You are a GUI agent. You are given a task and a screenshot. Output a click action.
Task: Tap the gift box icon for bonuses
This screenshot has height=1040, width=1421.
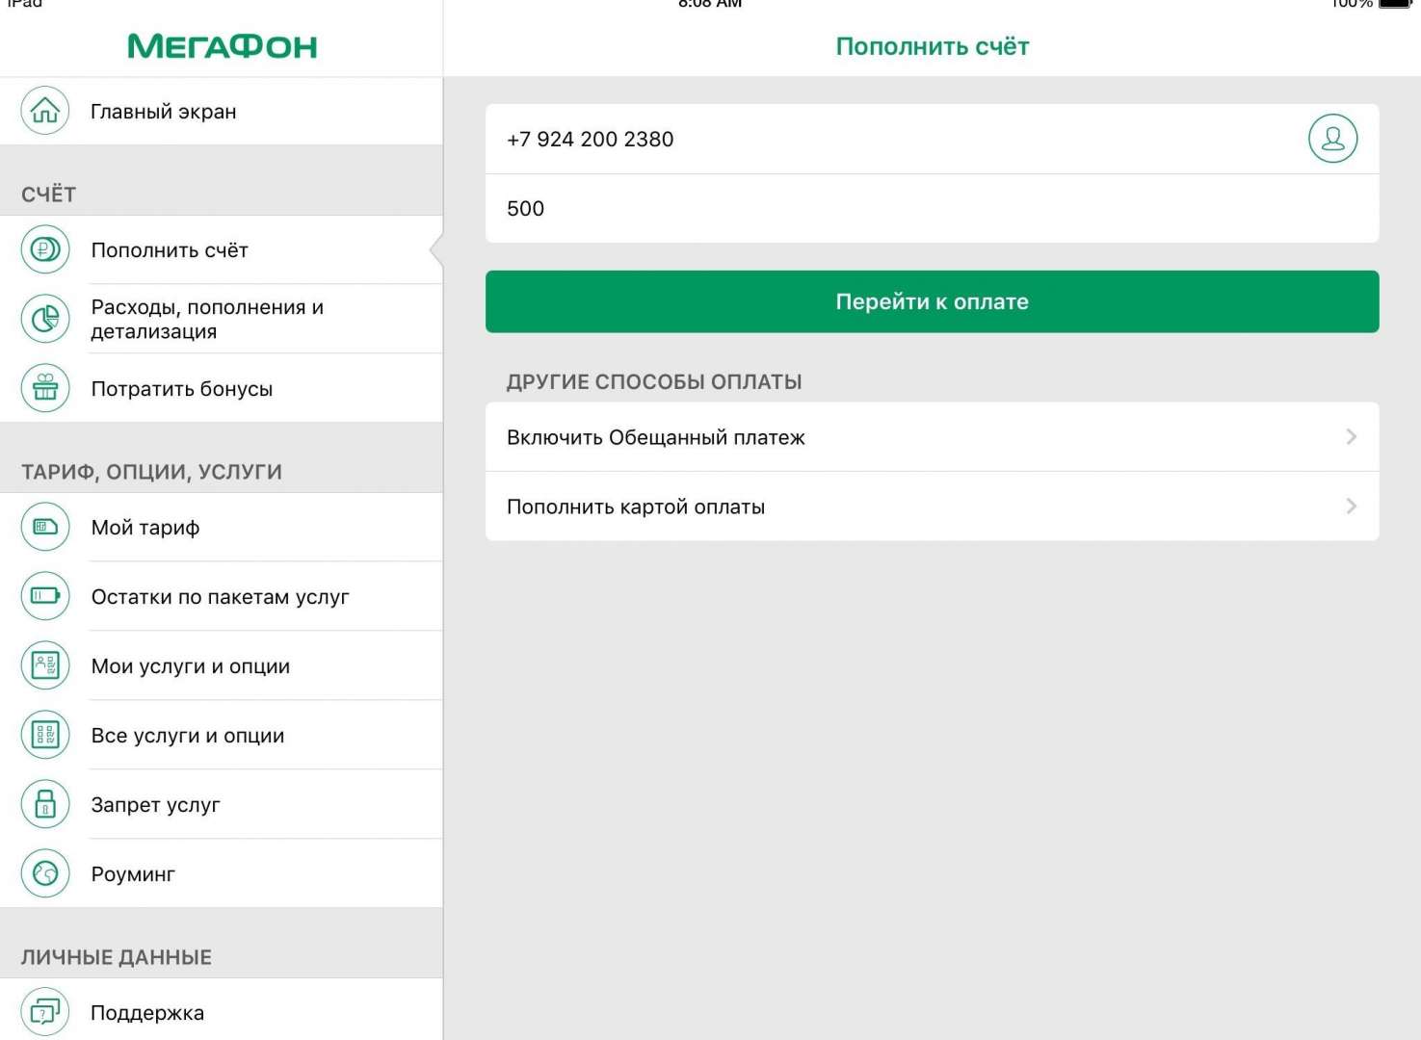(x=45, y=388)
